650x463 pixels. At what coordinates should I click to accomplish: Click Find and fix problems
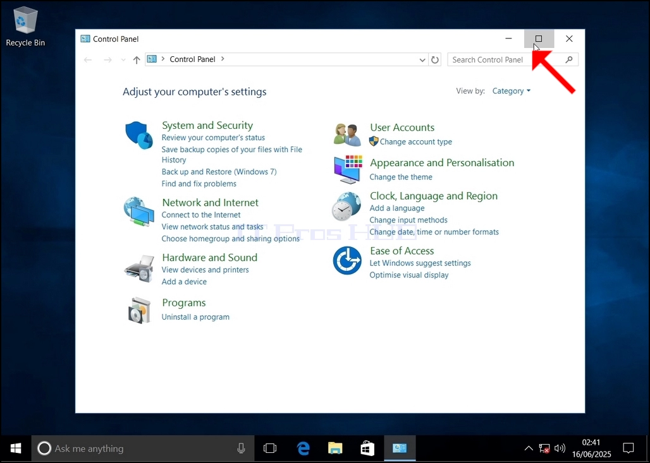click(x=199, y=183)
